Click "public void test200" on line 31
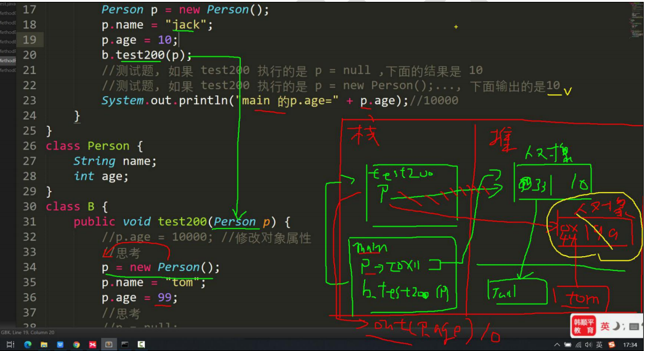The width and height of the screenshot is (645, 351). click(140, 222)
